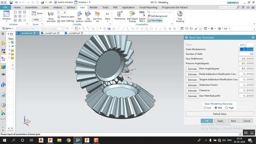This screenshot has height=144, width=256.
Task: Switch to Home ribbon tab
Action: 17,7
